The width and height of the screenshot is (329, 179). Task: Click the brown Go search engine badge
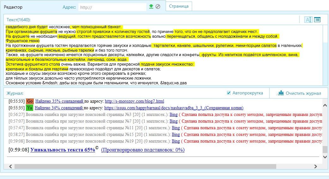click(30, 101)
